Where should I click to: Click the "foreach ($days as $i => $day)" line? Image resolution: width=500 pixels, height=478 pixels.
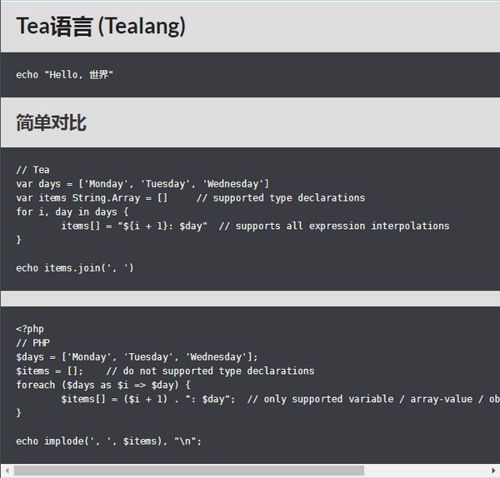103,386
